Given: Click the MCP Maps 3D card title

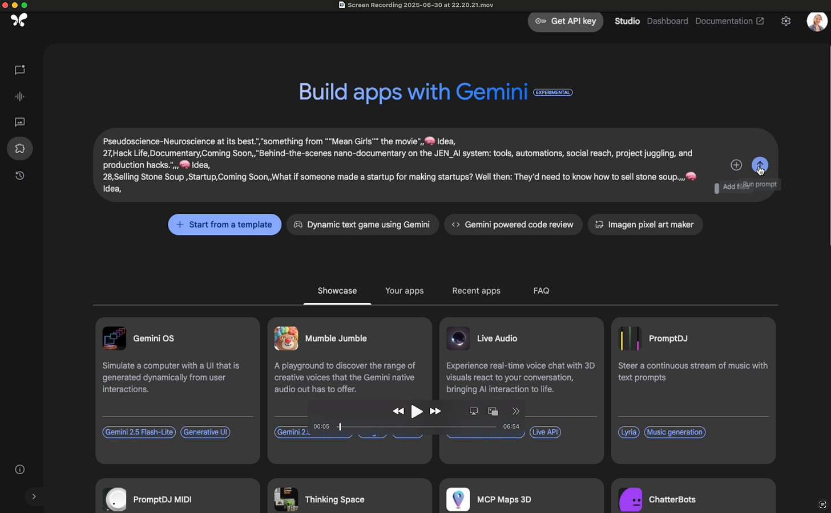Looking at the screenshot, I should click(x=504, y=499).
